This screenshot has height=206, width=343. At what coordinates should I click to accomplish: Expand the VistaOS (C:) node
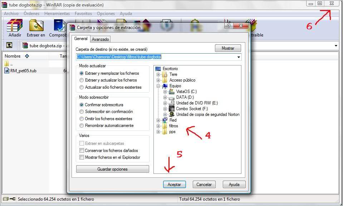coord(165,92)
